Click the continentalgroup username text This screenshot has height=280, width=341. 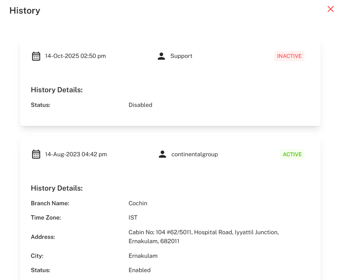(194, 154)
